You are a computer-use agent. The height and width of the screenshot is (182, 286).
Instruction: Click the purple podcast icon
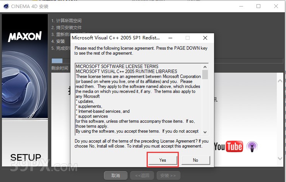(x=252, y=146)
